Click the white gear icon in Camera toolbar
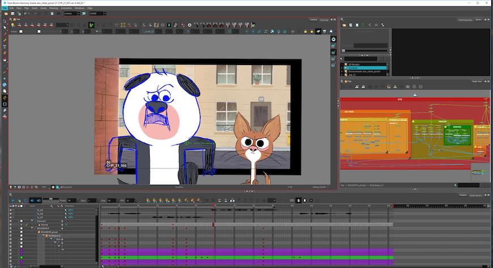The width and height of the screenshot is (493, 268). coord(190,25)
